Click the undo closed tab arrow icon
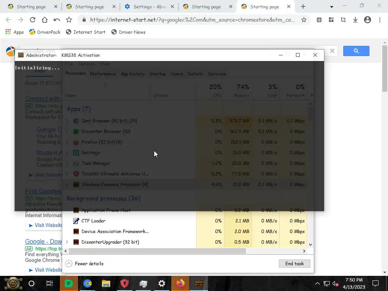Image resolution: width=388 pixels, height=291 pixels. [57, 20]
